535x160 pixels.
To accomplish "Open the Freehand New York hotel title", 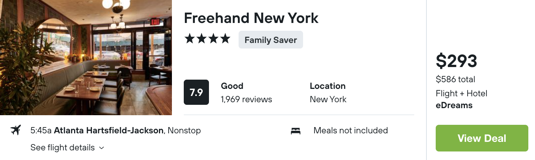I will click(251, 18).
